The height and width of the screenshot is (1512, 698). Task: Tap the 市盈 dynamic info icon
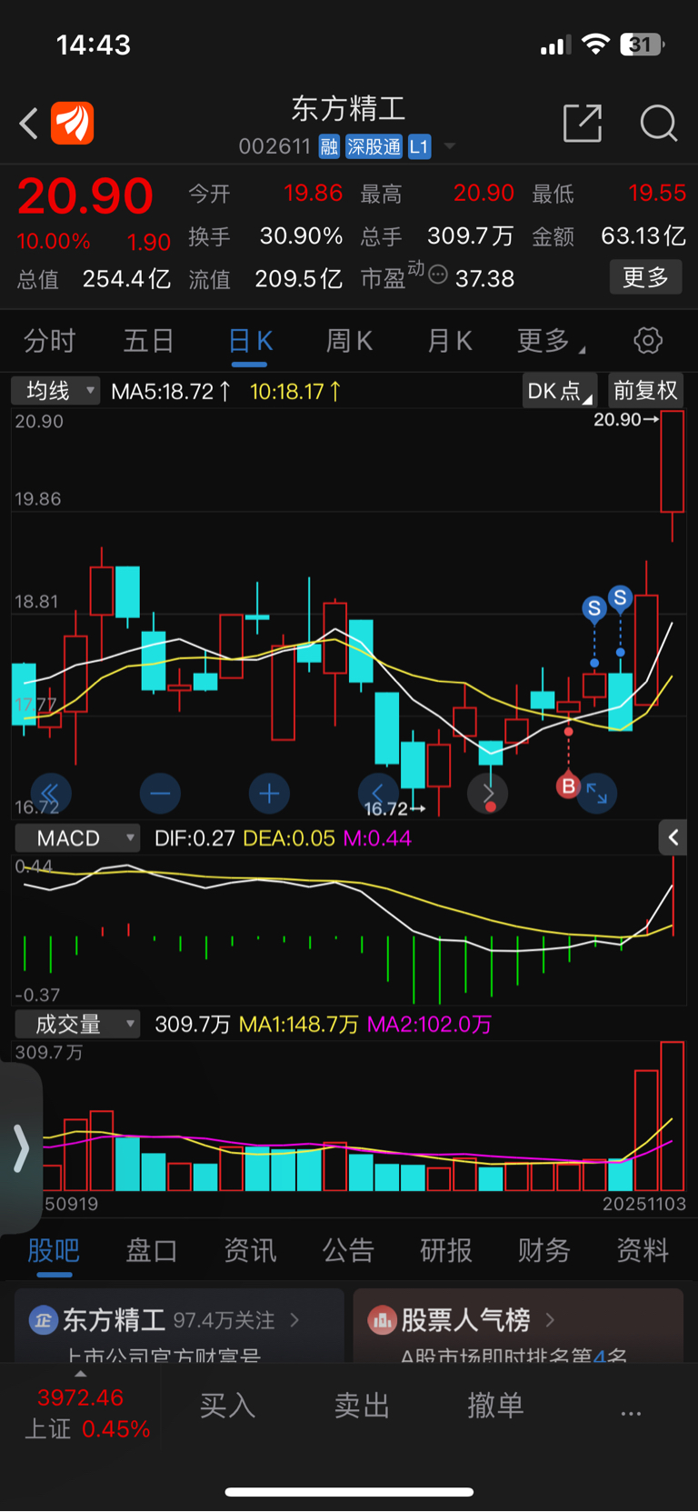438,274
